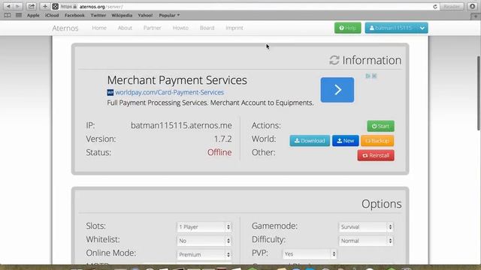Open the worldpay.com ad link
Image resolution: width=481 pixels, height=270 pixels.
point(169,92)
